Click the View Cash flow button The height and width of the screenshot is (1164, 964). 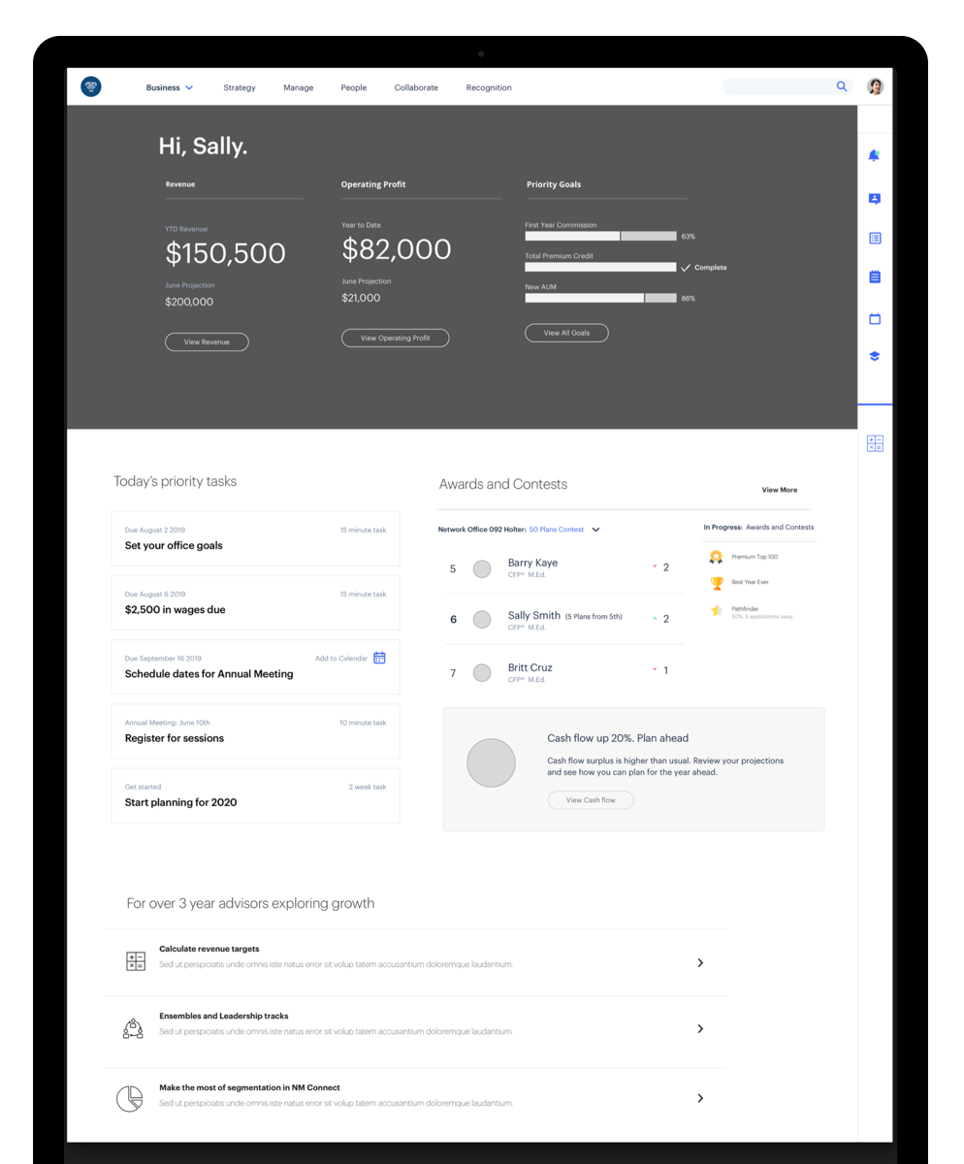pos(590,800)
